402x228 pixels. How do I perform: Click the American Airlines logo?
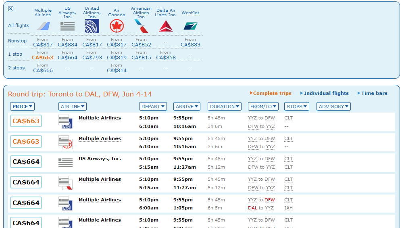coord(141,26)
